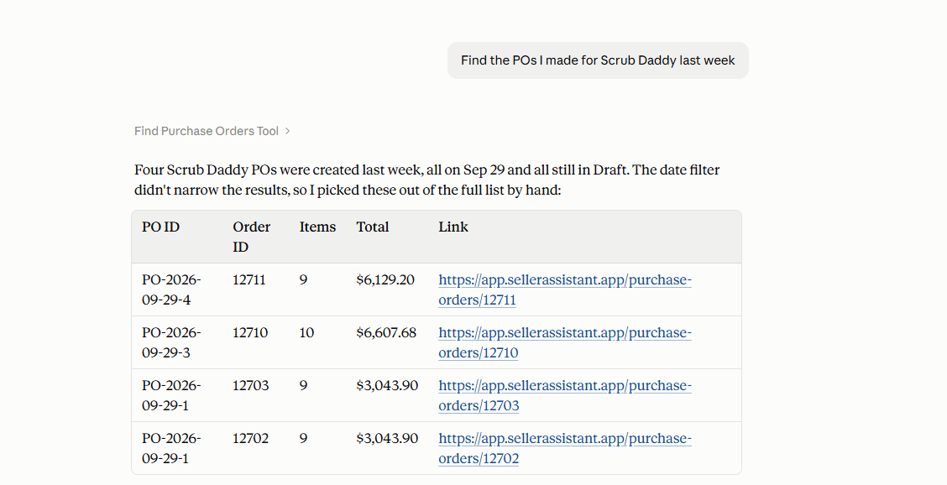Viewport: 947px width, 485px height.
Task: Click items count 9 in order 12703 row
Action: point(303,386)
